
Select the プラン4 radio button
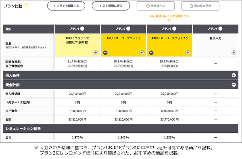click(x=220, y=29)
